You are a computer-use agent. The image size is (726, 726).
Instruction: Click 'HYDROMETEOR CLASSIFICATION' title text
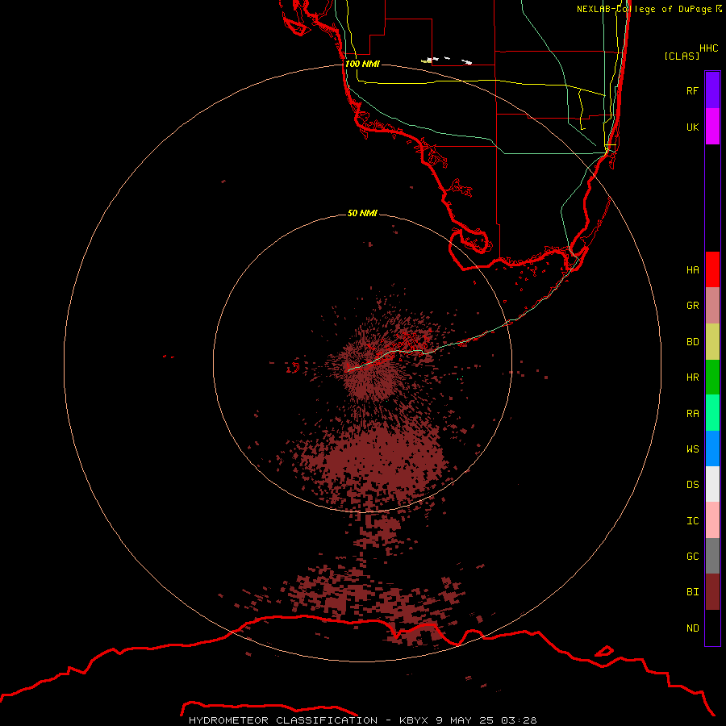coord(283,720)
